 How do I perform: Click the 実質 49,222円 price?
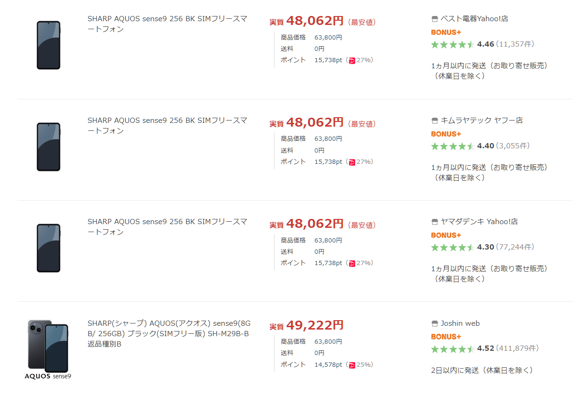(306, 325)
